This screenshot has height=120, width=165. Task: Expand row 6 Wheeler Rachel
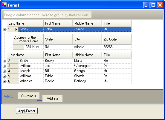tap(4, 81)
